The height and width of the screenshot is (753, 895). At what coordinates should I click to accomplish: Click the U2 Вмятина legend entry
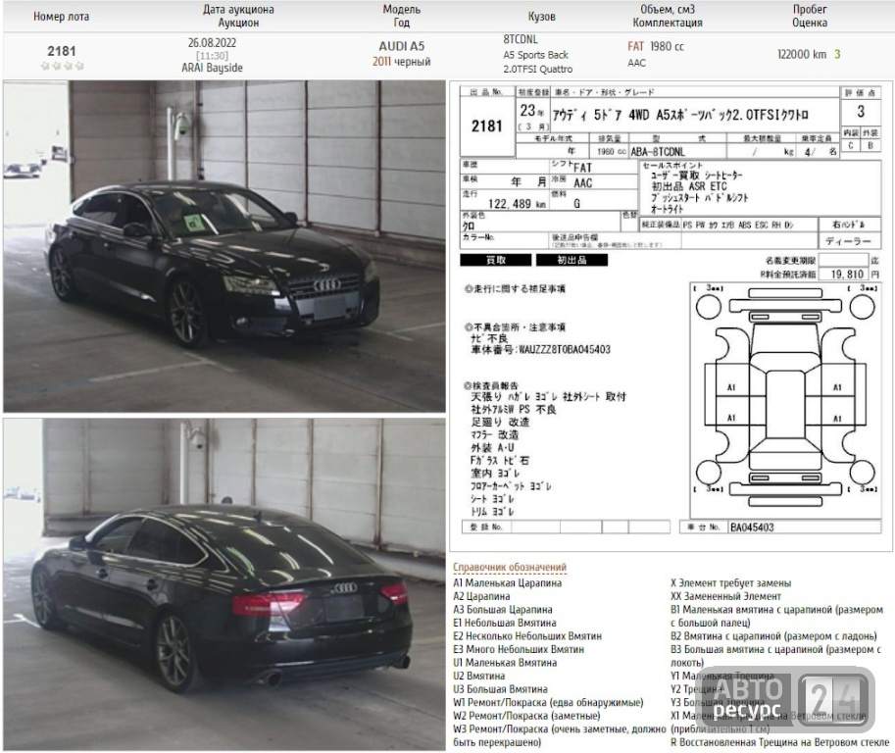point(479,676)
